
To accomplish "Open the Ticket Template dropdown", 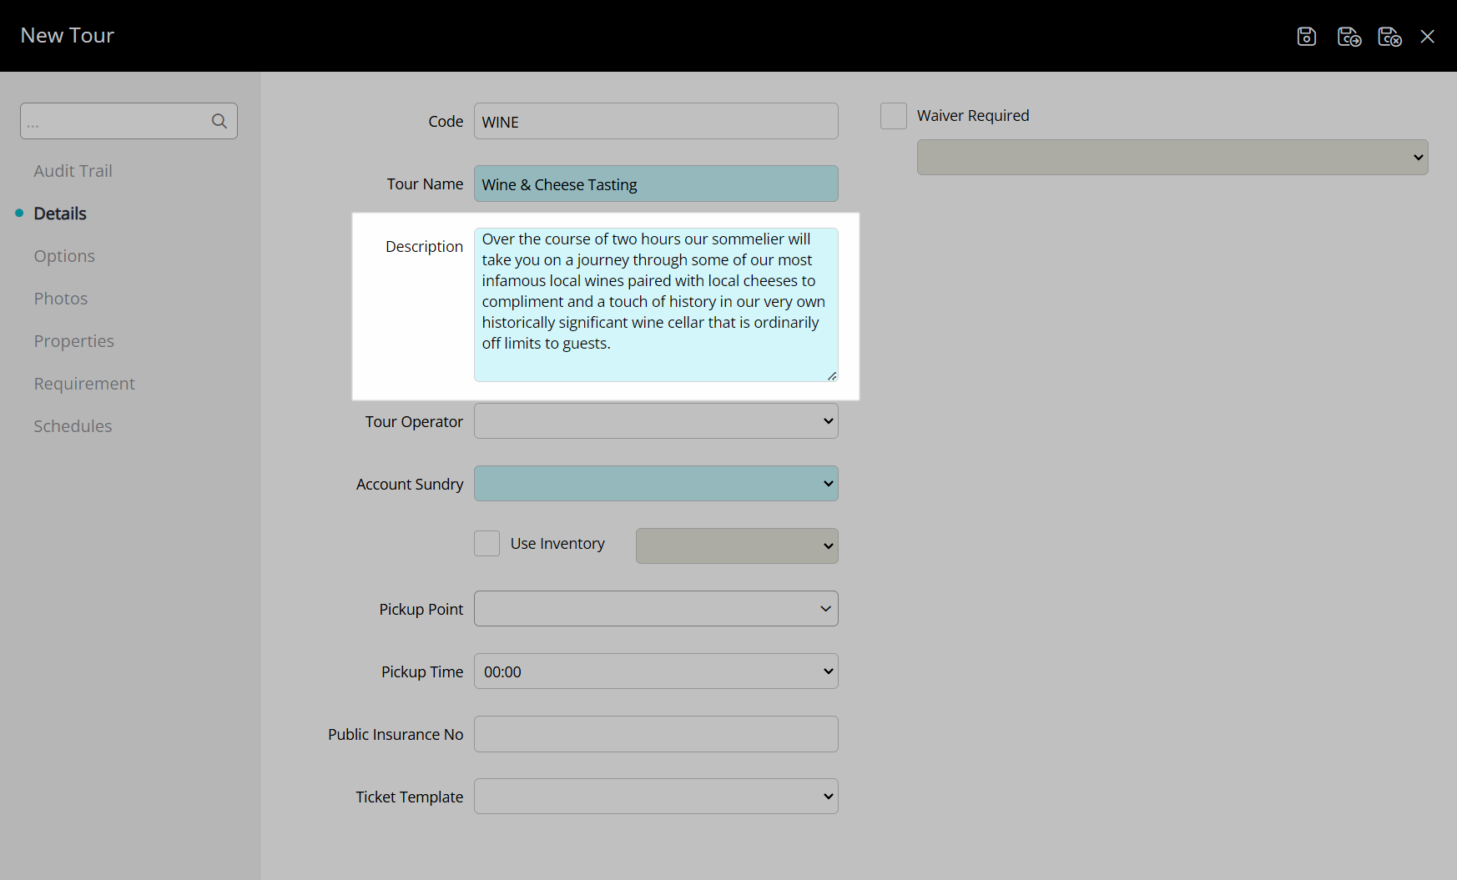I will (656, 796).
